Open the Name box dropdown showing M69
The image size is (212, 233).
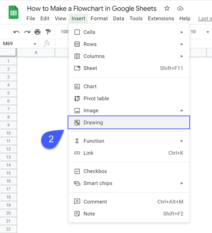click(x=35, y=43)
